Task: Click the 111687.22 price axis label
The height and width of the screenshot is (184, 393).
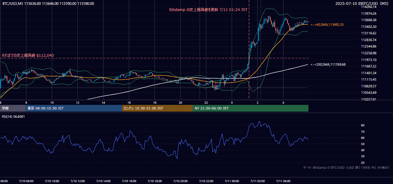Action: point(369,66)
